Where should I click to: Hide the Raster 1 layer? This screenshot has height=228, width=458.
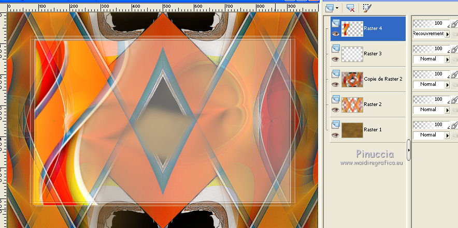point(335,135)
